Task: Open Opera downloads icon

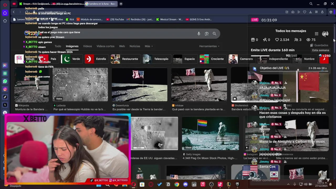Action: coord(311,12)
